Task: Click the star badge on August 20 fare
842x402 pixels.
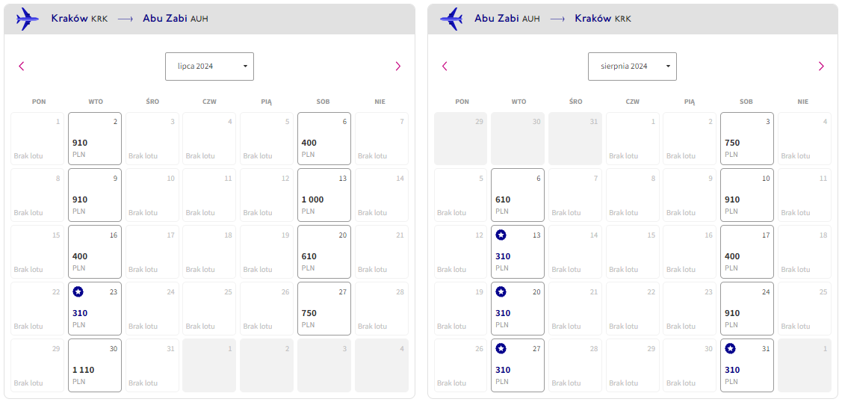Action: [501, 292]
